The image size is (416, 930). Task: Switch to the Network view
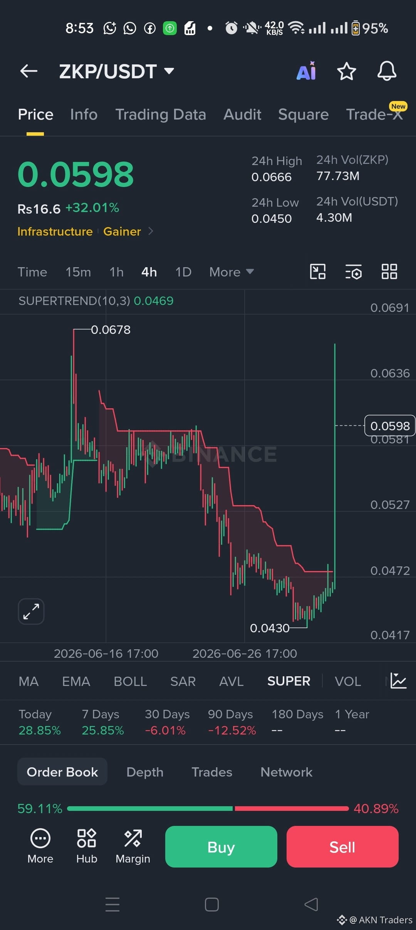(287, 772)
